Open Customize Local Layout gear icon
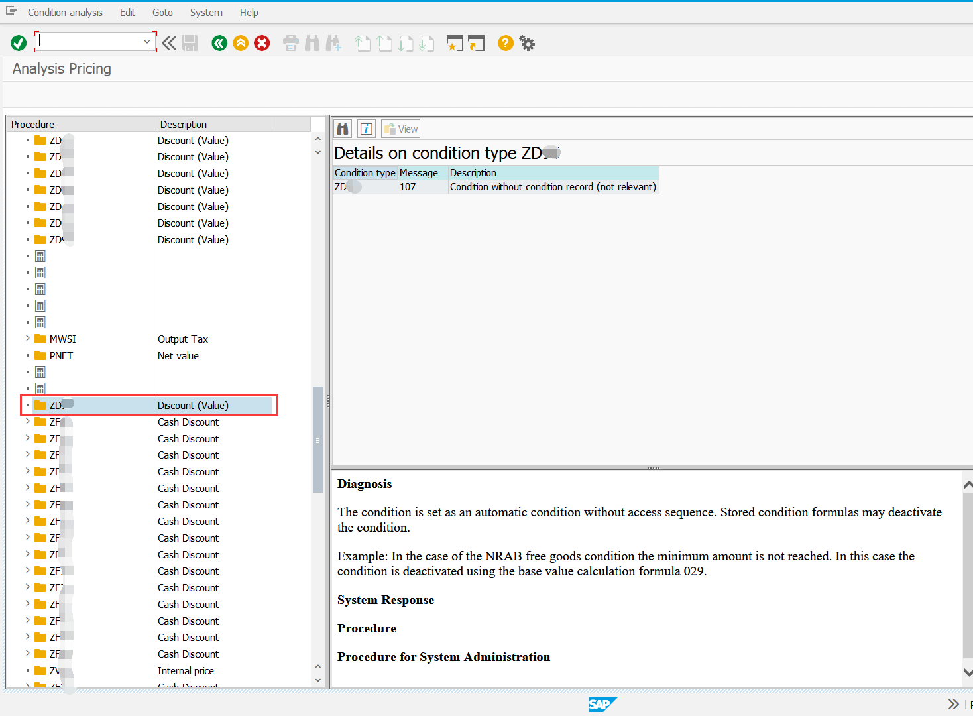 (x=527, y=43)
